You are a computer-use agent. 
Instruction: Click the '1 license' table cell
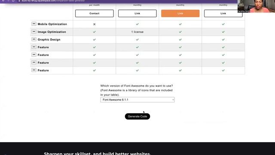pyautogui.click(x=137, y=32)
